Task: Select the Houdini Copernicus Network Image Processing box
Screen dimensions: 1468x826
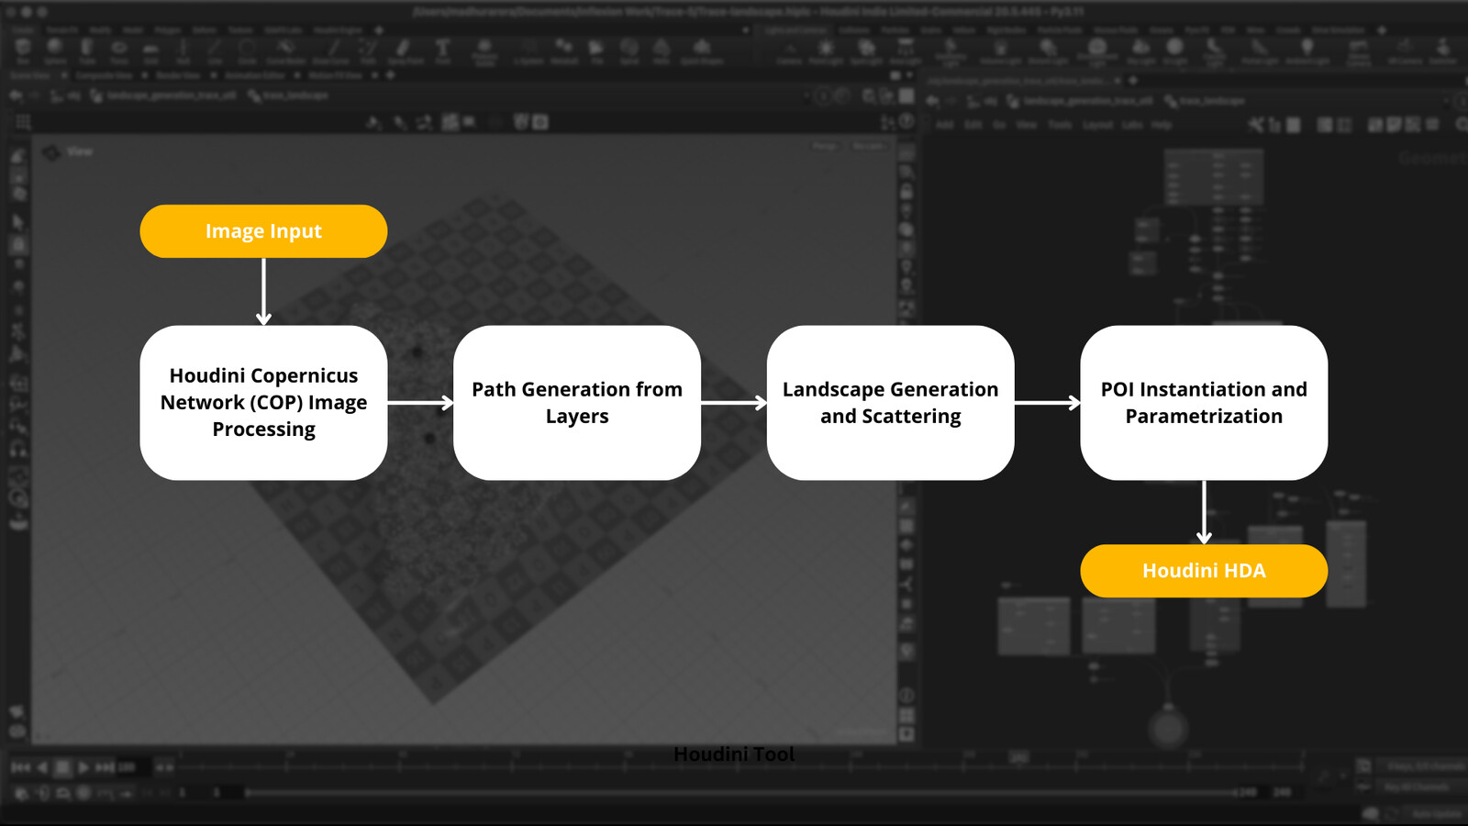Action: click(x=263, y=402)
